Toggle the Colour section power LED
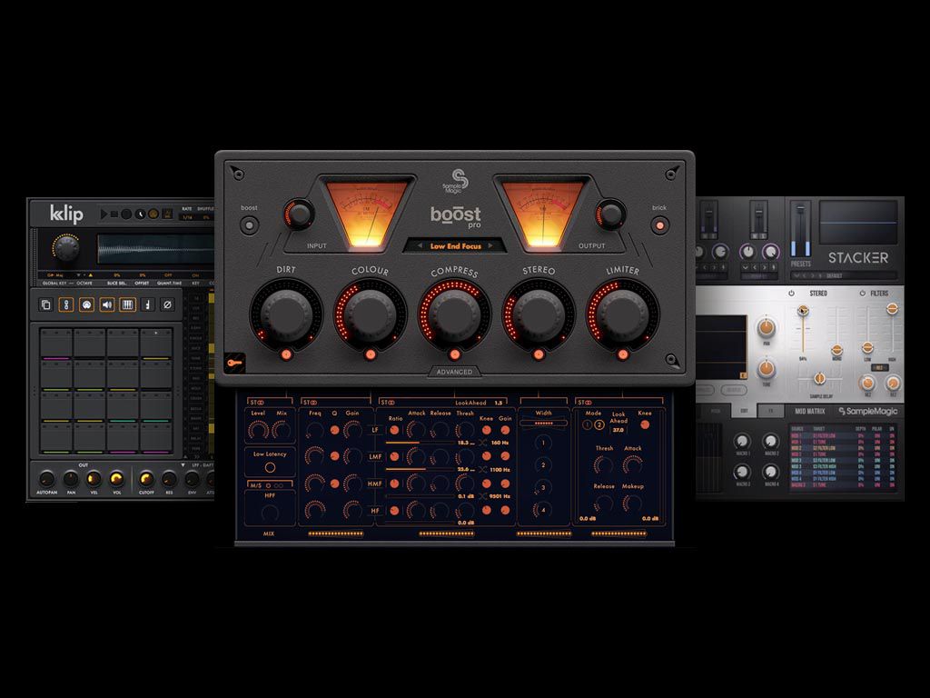930x698 pixels. click(x=371, y=354)
